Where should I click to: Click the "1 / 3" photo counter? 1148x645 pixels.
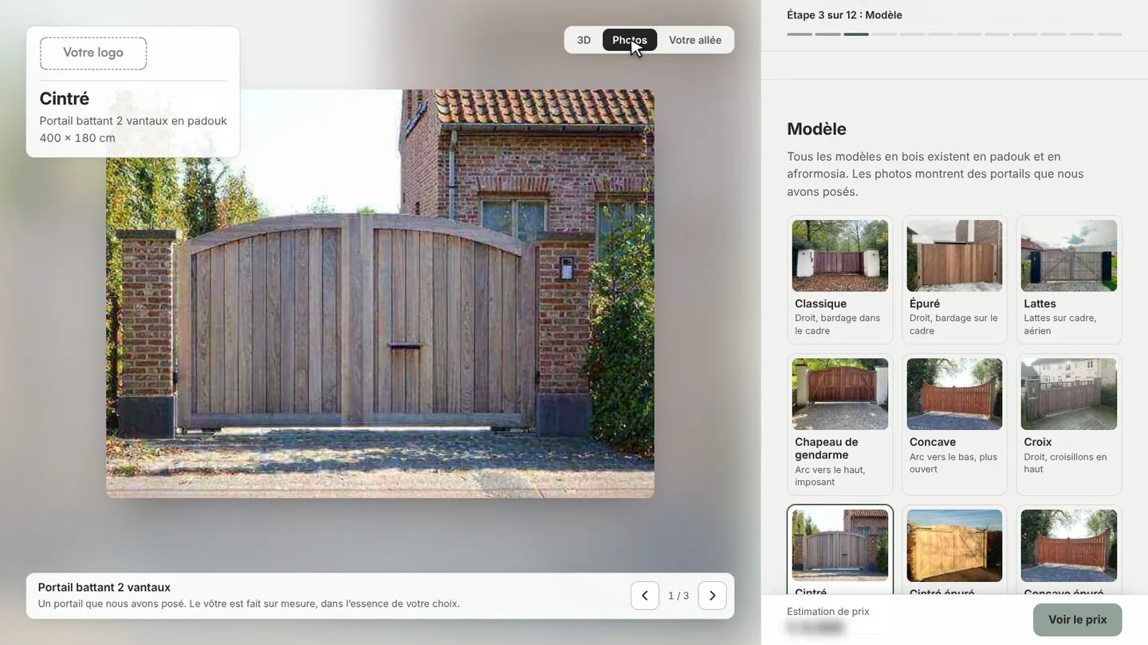(x=678, y=596)
